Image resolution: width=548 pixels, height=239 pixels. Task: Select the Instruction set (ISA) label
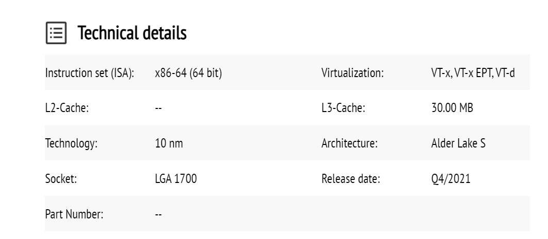(90, 73)
